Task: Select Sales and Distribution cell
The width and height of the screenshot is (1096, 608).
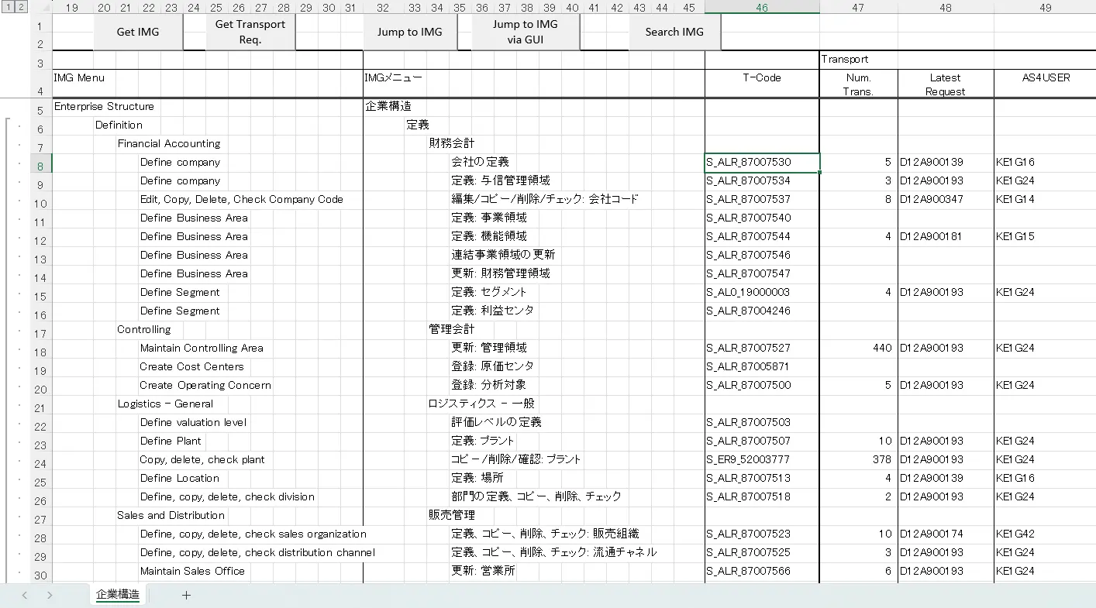Action: click(x=171, y=516)
